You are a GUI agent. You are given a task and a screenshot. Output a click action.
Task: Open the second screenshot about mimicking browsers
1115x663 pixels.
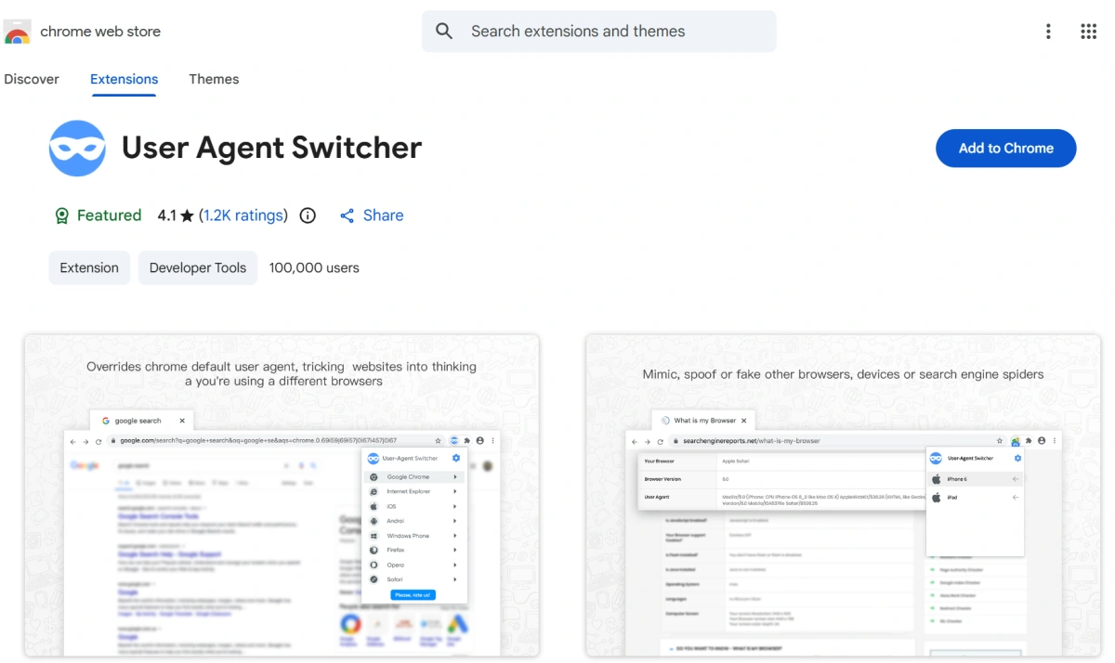click(x=843, y=496)
